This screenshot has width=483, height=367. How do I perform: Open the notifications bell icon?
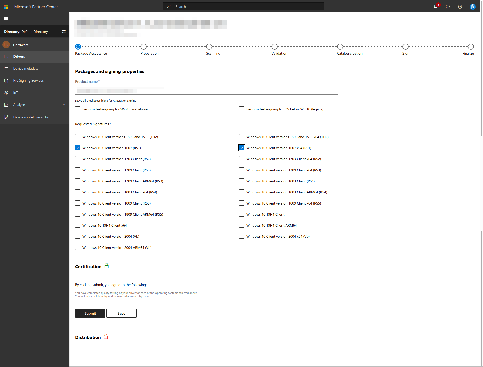(436, 7)
